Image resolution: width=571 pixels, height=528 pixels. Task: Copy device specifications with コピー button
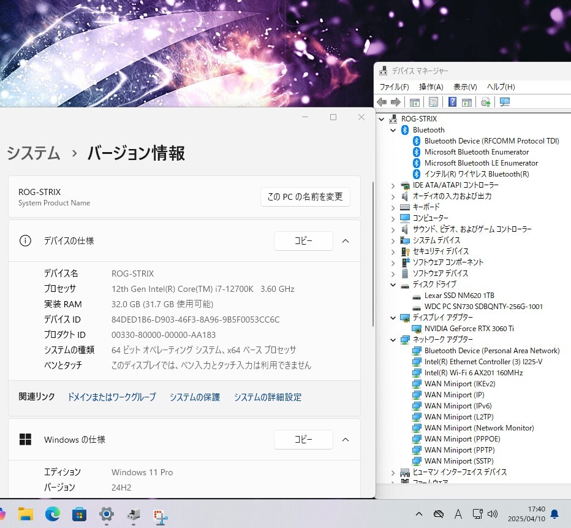[303, 241]
